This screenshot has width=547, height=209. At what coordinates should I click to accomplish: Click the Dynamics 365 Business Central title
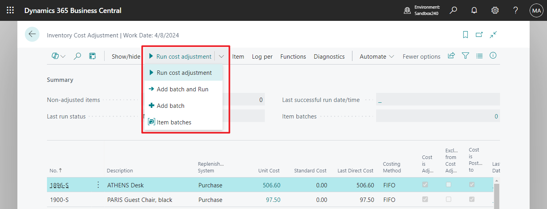[73, 11]
